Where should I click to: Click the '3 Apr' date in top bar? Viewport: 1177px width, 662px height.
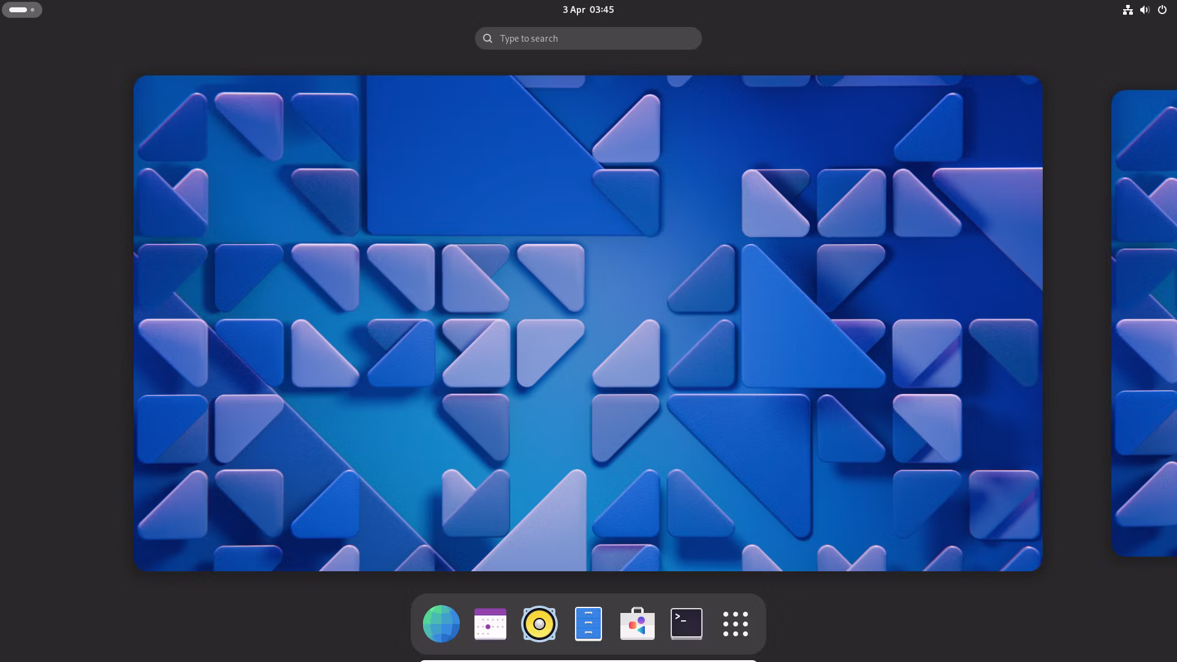click(574, 10)
